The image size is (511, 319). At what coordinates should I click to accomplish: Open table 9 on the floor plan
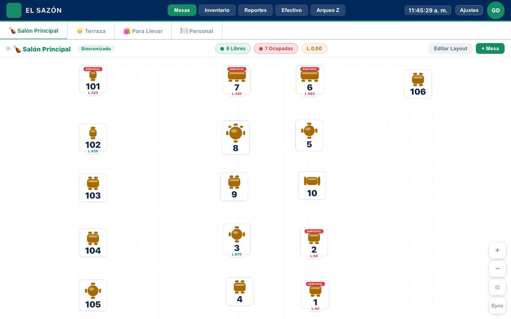[234, 187]
